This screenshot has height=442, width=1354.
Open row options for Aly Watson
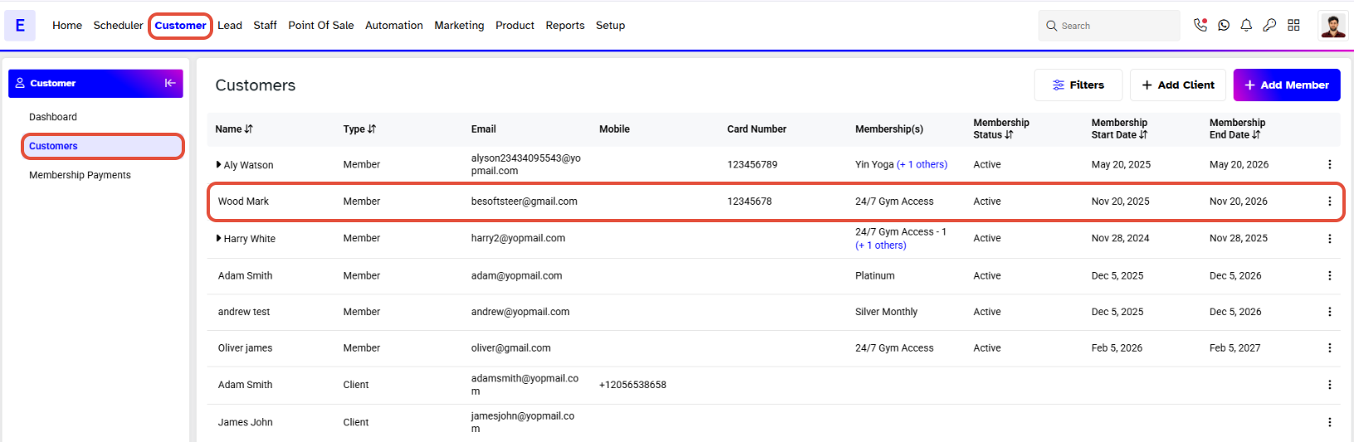(1329, 164)
